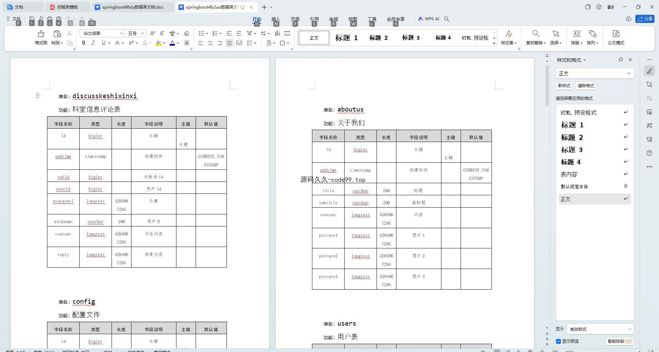Click the cloud upload icon beside Share
Image resolution: width=659 pixels, height=352 pixels.
point(628,19)
